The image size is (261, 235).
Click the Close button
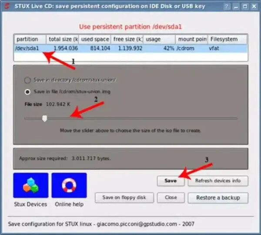click(171, 198)
